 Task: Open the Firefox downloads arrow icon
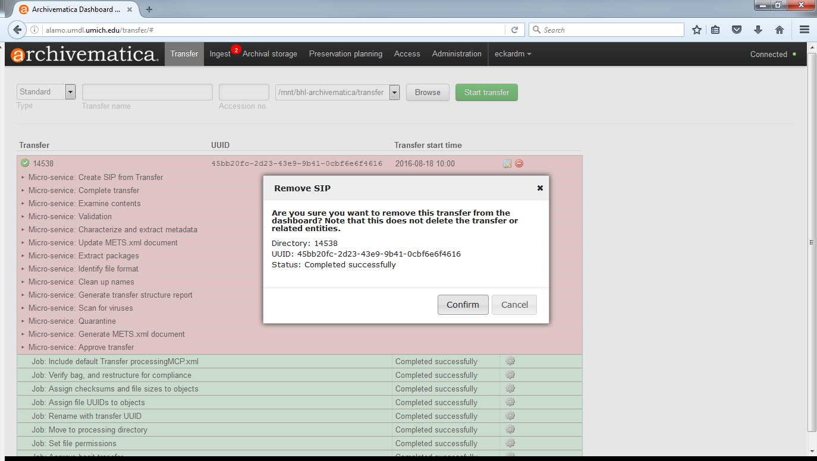758,30
